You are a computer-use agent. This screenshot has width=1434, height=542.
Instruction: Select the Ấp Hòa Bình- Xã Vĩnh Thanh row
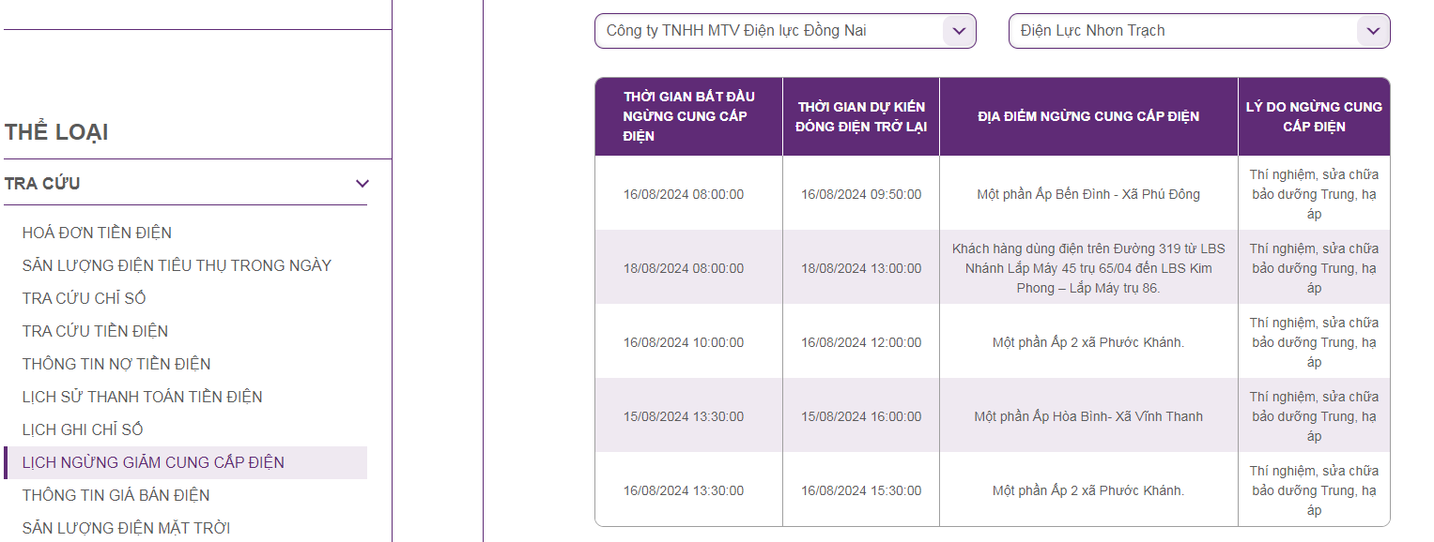tap(992, 416)
